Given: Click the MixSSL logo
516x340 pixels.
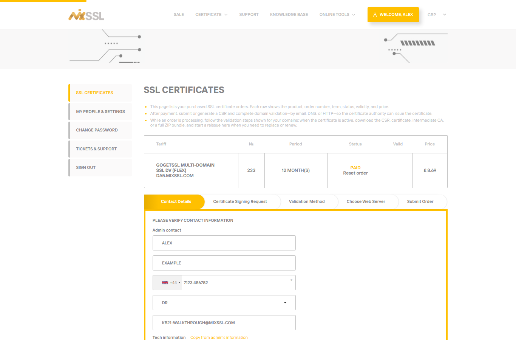Looking at the screenshot, I should pos(86,15).
